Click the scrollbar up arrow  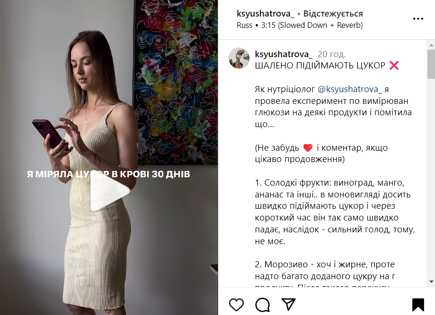[431, 45]
